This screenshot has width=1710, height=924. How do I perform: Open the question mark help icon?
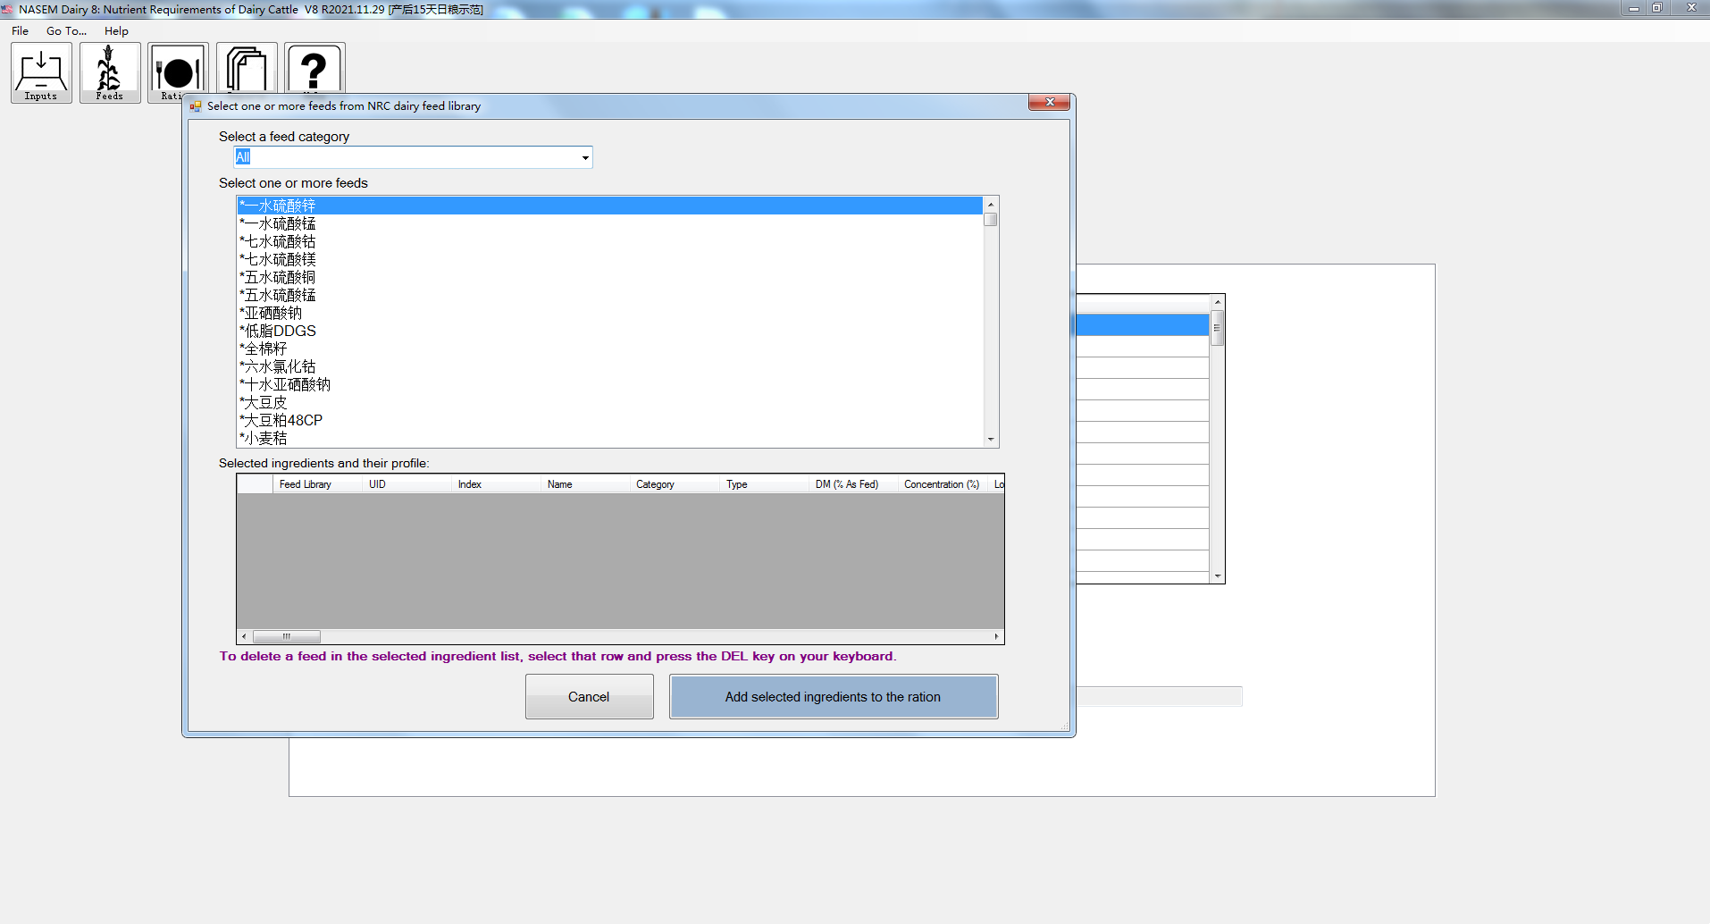pos(314,69)
